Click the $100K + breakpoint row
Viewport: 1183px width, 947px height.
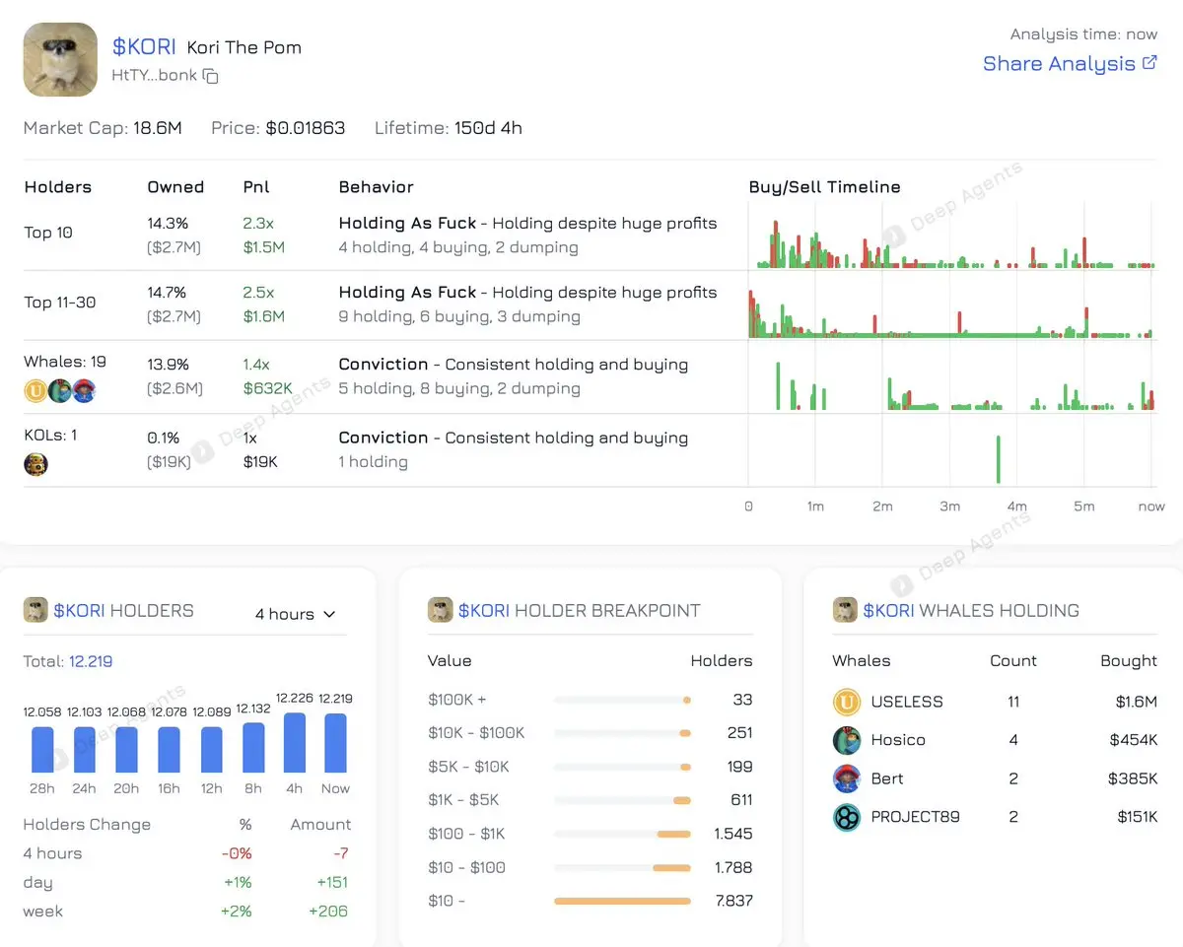[590, 700]
